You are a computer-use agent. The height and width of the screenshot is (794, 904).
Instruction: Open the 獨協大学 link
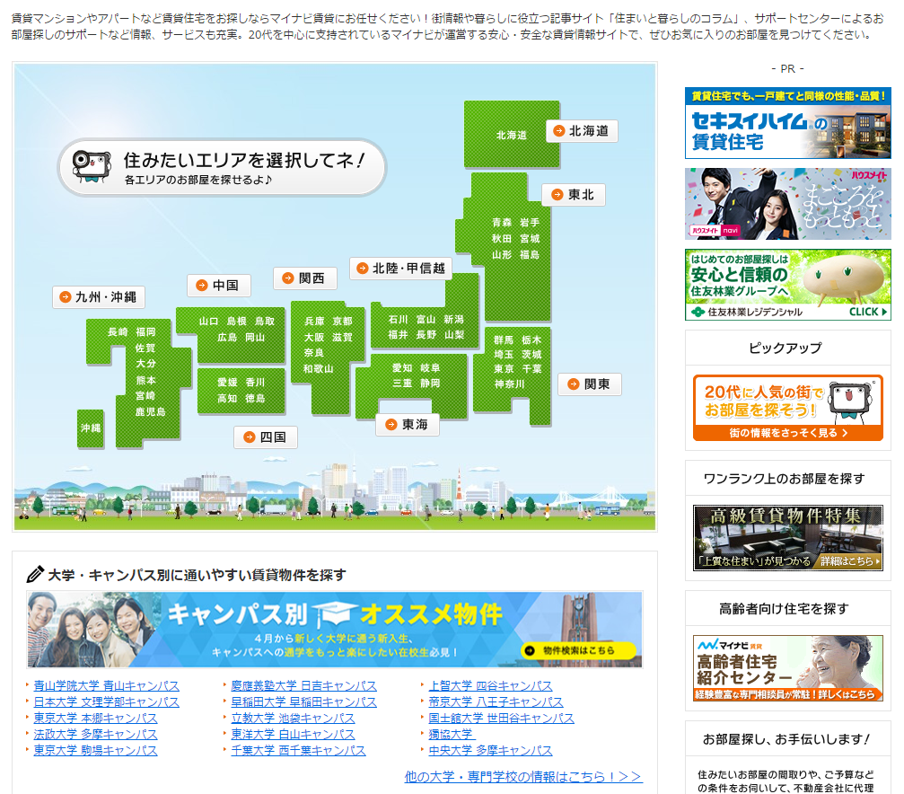452,734
